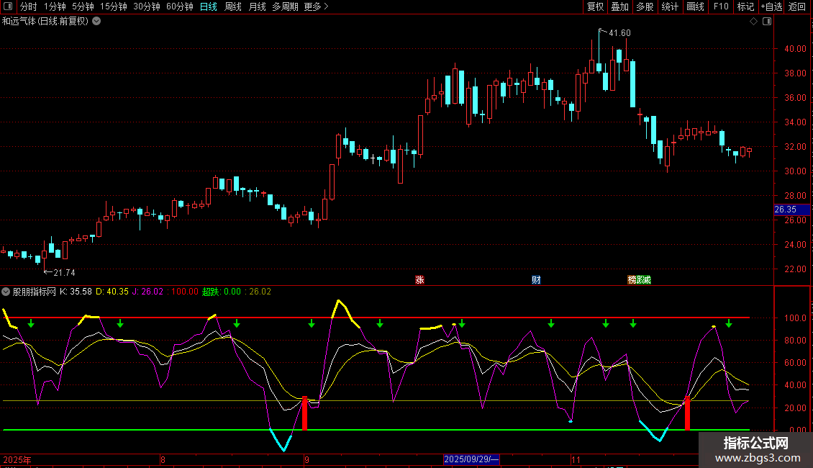Image resolution: width=813 pixels, height=468 pixels.
Task: Click the diamond icon above the price axis
Action: (x=753, y=22)
